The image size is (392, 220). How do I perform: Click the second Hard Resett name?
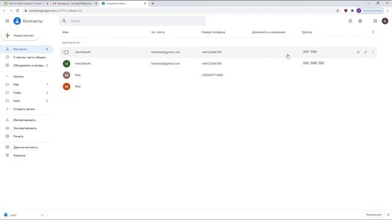coord(83,64)
